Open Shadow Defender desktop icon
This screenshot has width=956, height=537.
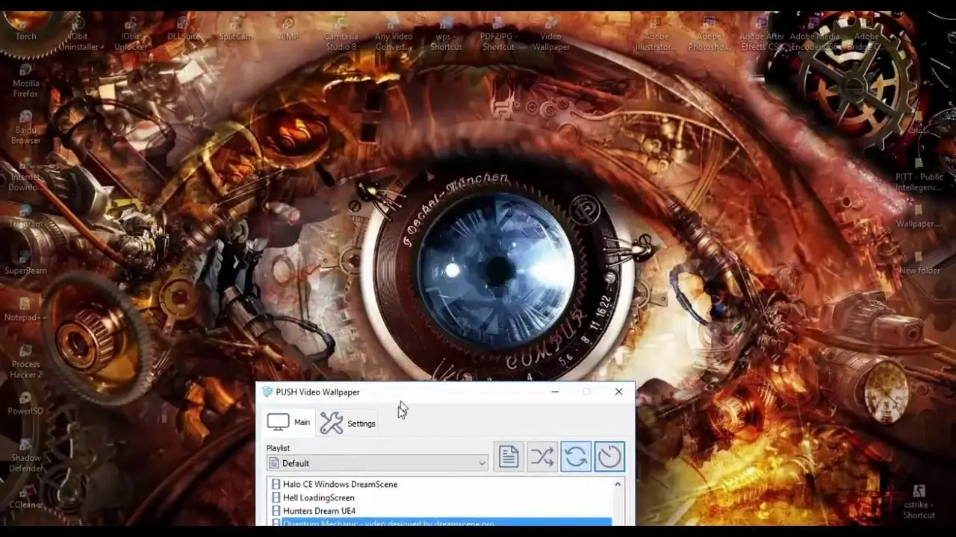(25, 455)
